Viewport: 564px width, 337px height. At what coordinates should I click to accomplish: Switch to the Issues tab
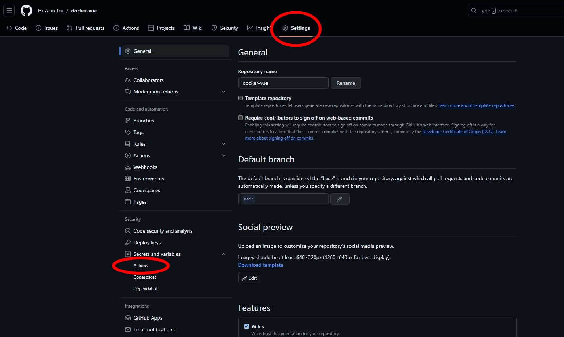(x=47, y=28)
